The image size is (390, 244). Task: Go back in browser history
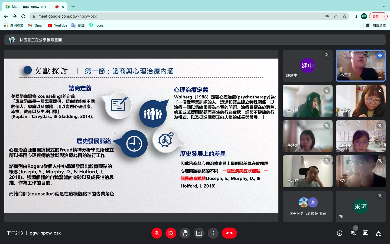pyautogui.click(x=6, y=16)
